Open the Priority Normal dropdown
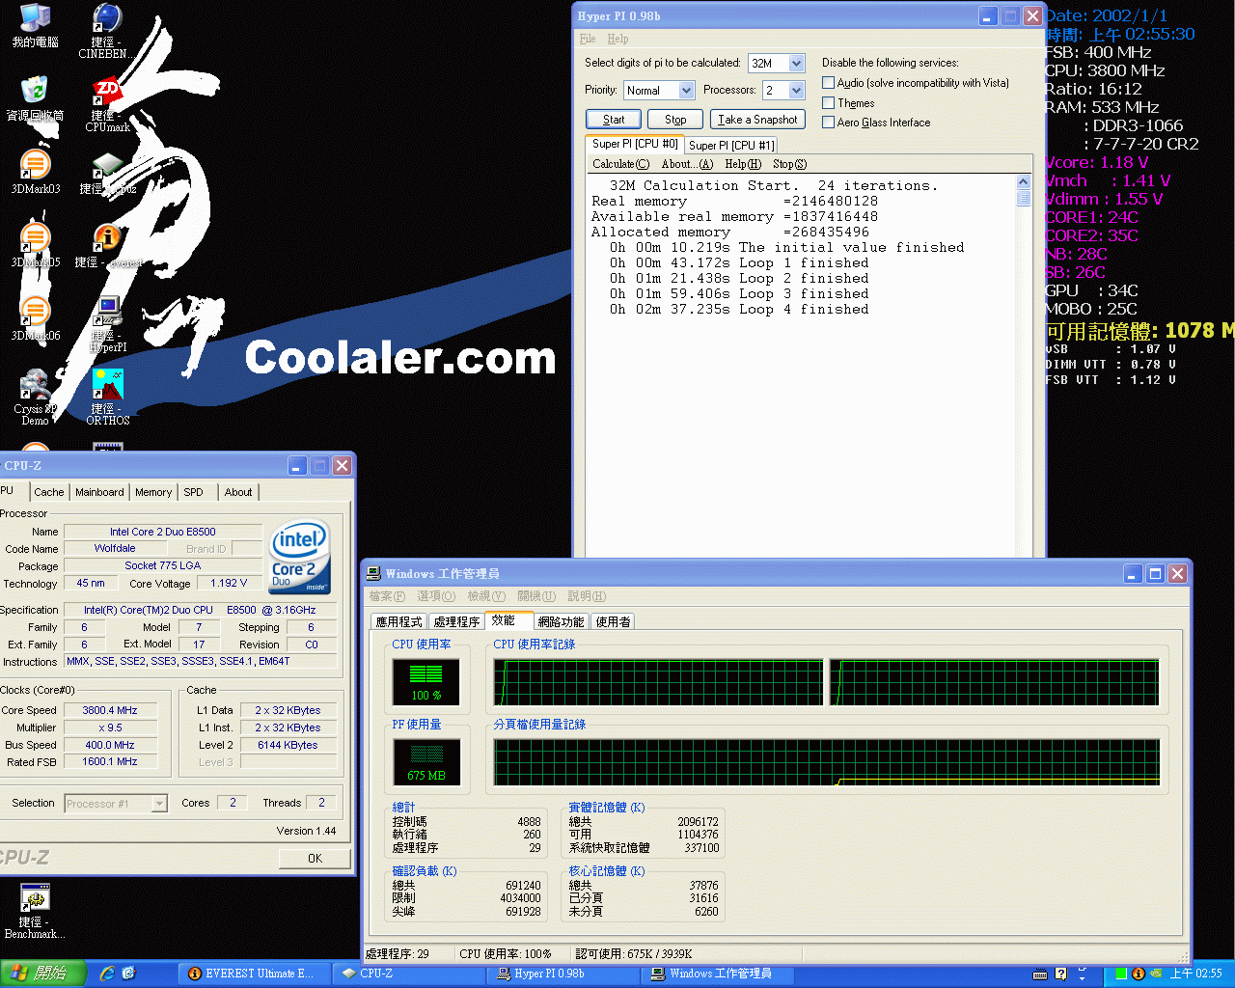The height and width of the screenshot is (988, 1235). (687, 91)
